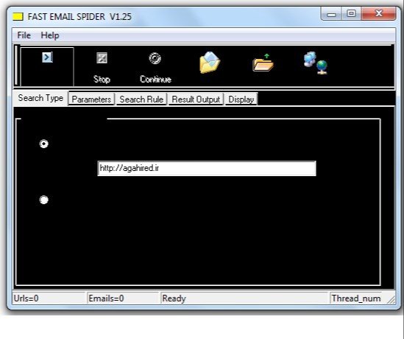This screenshot has width=404, height=339.
Task: Minimize the Fast Email Spider window
Action: [332, 14]
